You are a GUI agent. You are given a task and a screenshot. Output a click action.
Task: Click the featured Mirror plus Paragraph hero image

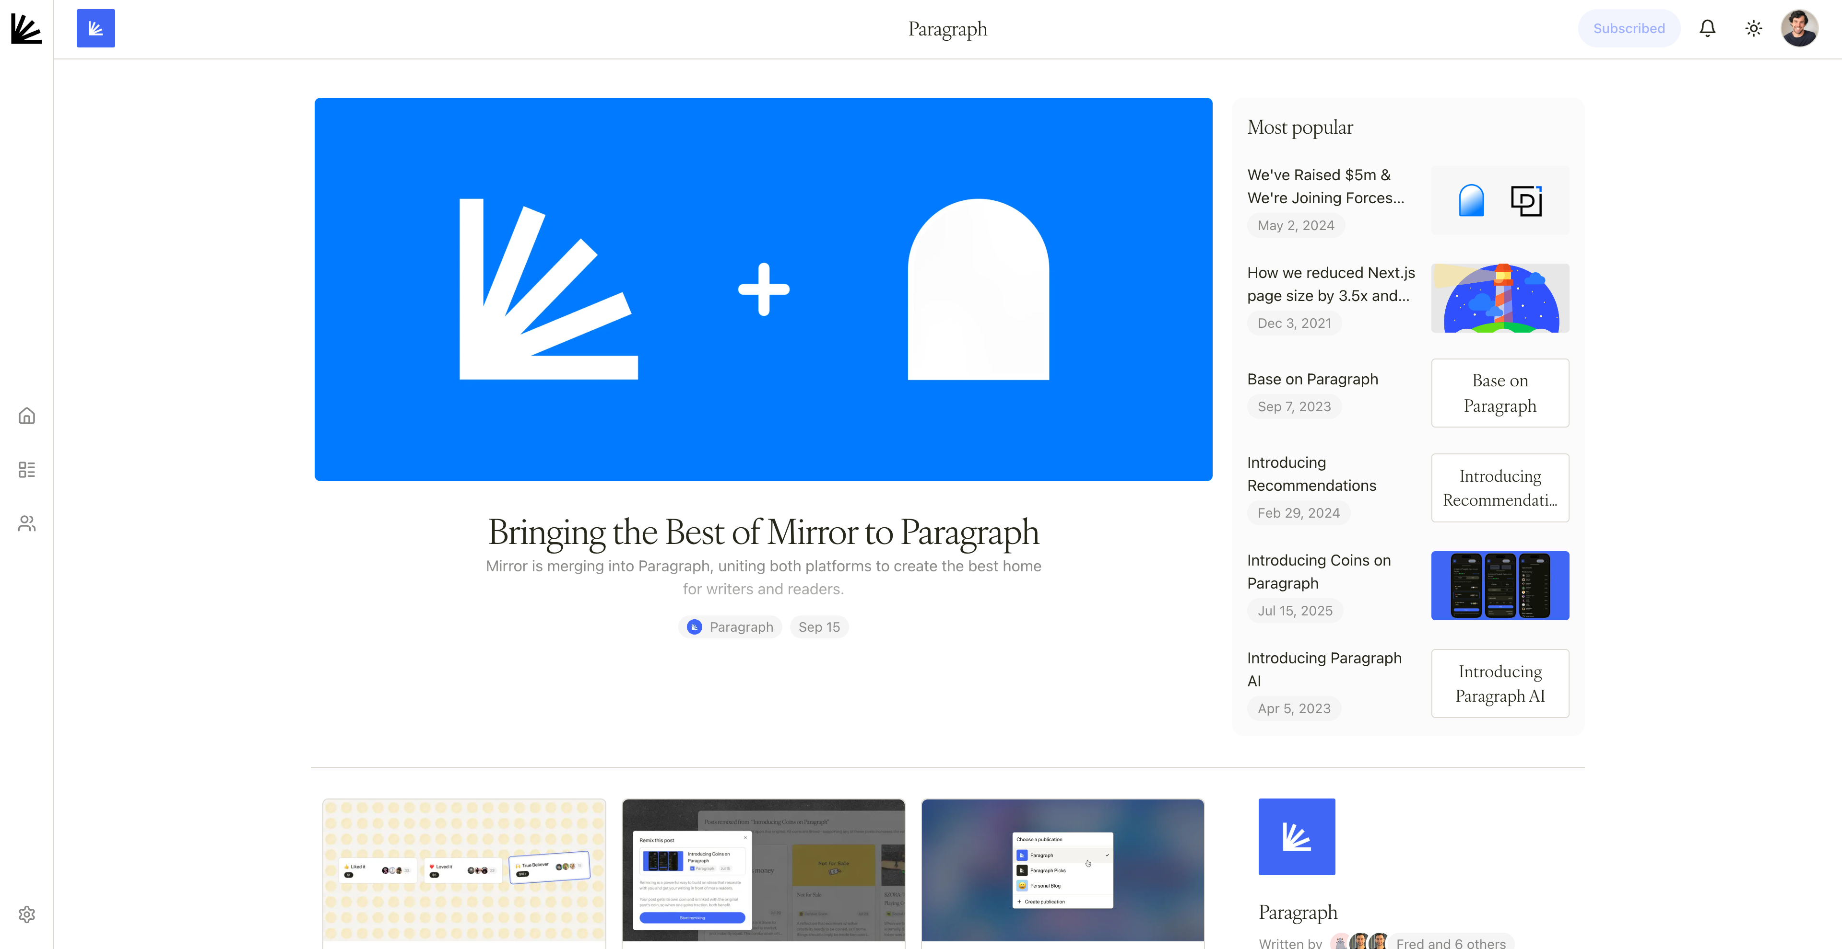(763, 289)
